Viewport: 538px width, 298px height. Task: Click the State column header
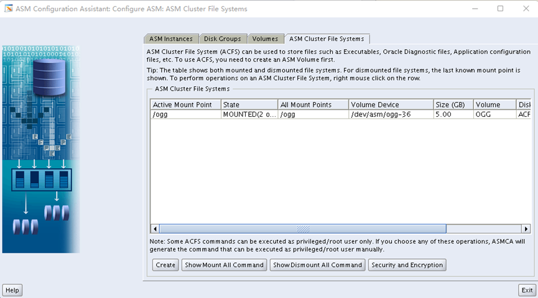click(249, 104)
